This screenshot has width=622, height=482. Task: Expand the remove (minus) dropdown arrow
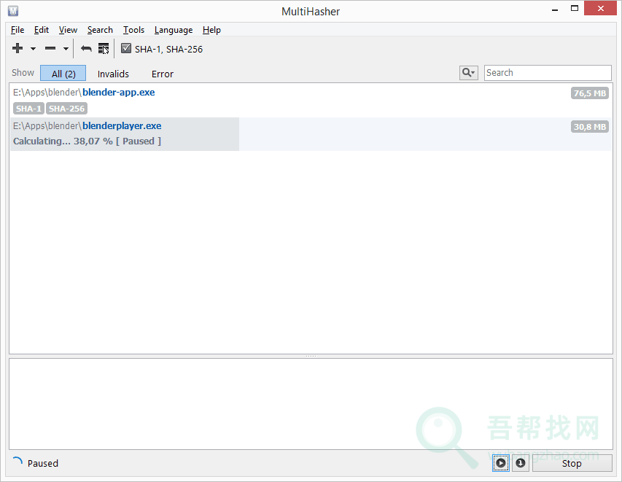pos(66,50)
